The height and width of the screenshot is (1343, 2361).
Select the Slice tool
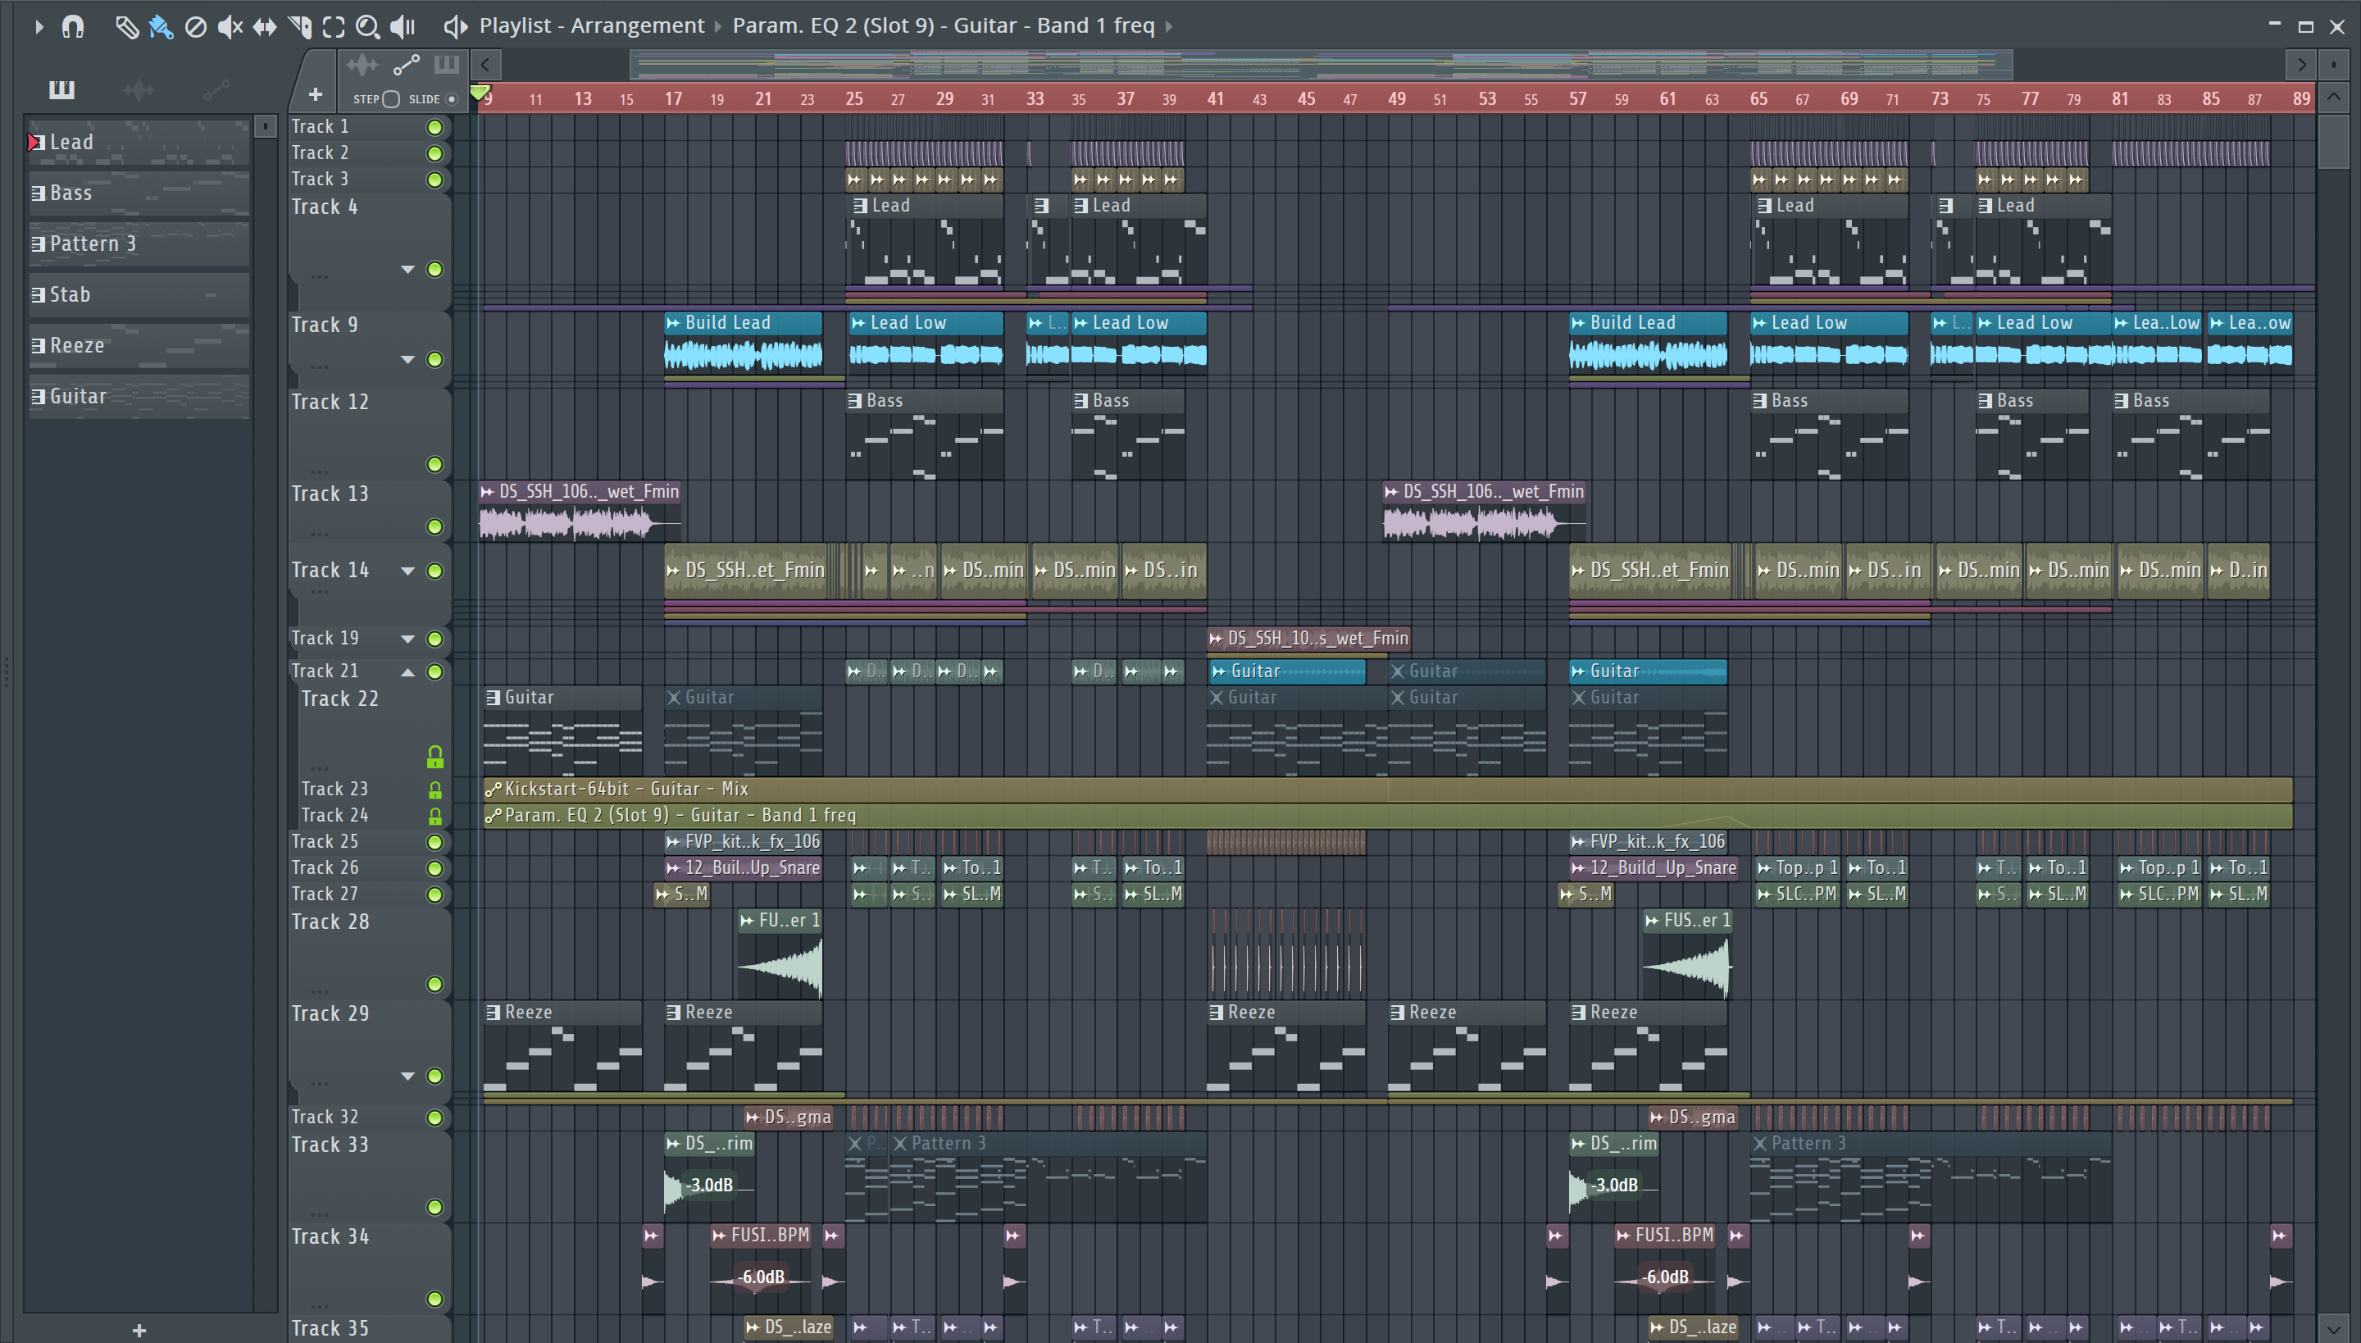tap(300, 27)
